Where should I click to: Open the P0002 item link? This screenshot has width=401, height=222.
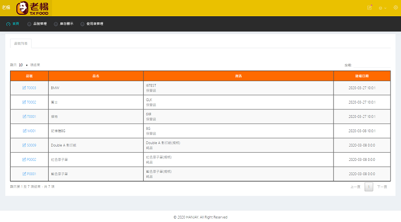(31, 159)
